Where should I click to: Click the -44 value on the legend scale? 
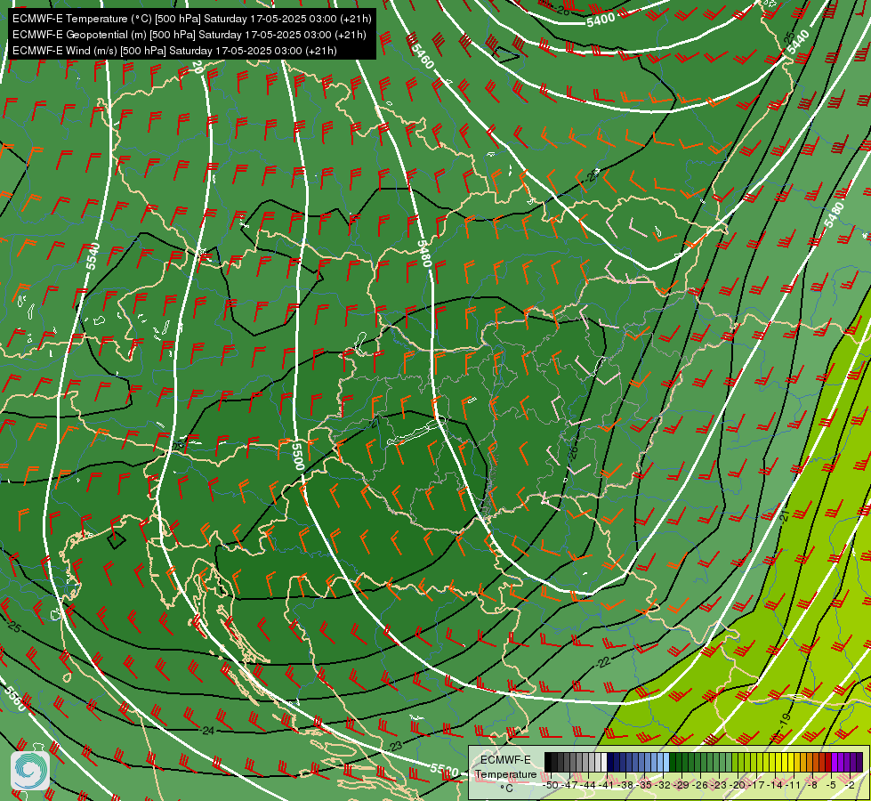[x=588, y=786]
